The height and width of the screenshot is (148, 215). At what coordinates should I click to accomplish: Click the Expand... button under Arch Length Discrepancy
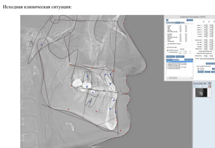click(x=207, y=72)
